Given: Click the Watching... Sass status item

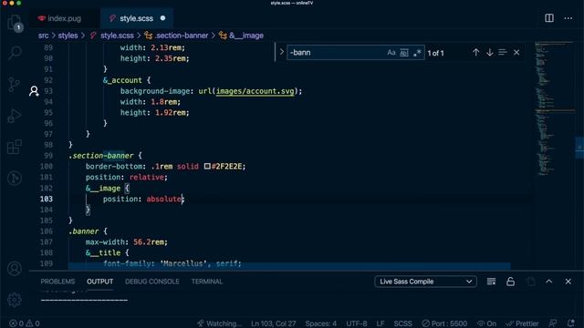Looking at the screenshot, I should (x=219, y=323).
